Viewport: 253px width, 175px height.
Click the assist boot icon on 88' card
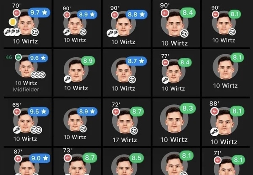[215, 132]
